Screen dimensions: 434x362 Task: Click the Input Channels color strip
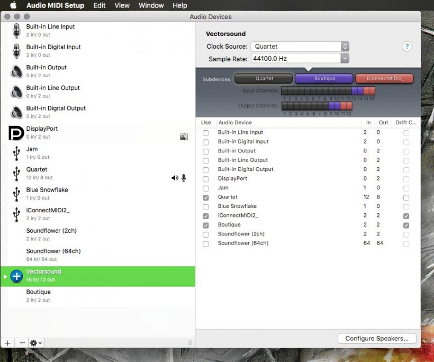coord(328,91)
